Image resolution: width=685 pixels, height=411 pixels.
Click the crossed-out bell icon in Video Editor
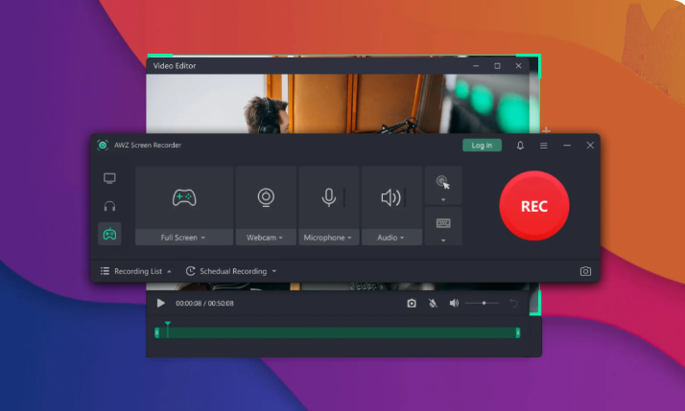433,304
